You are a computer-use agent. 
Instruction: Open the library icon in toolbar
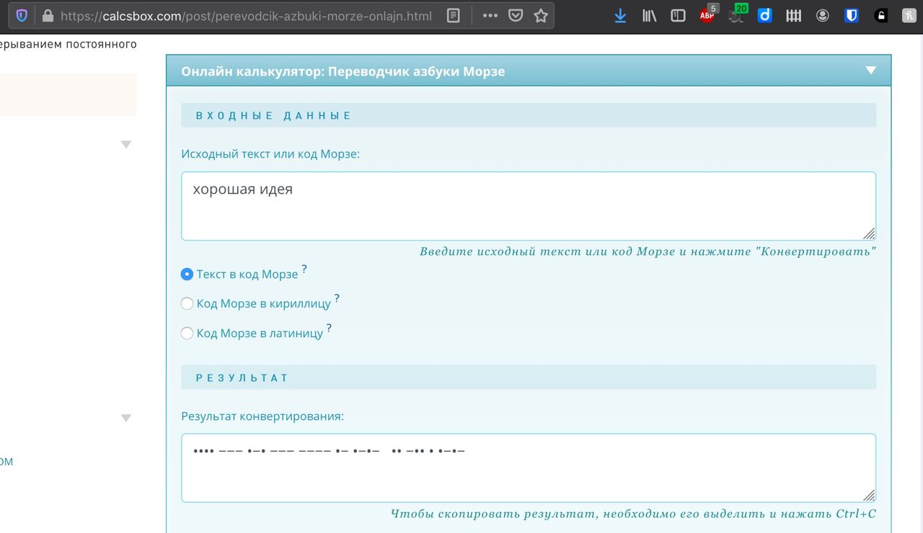(649, 15)
